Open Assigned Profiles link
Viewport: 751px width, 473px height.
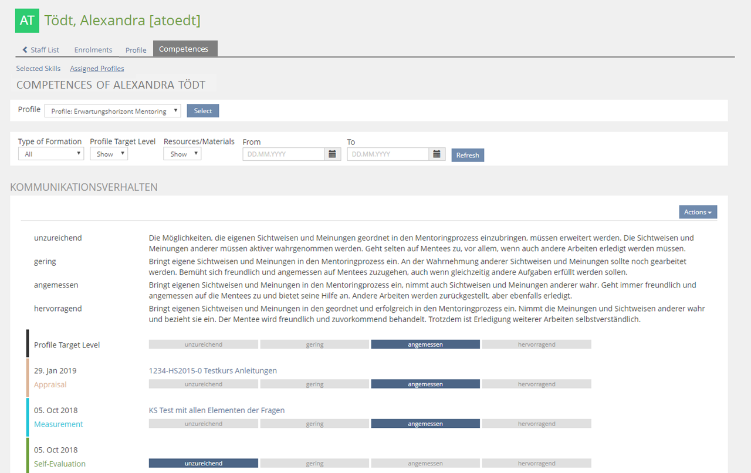pyautogui.click(x=97, y=69)
